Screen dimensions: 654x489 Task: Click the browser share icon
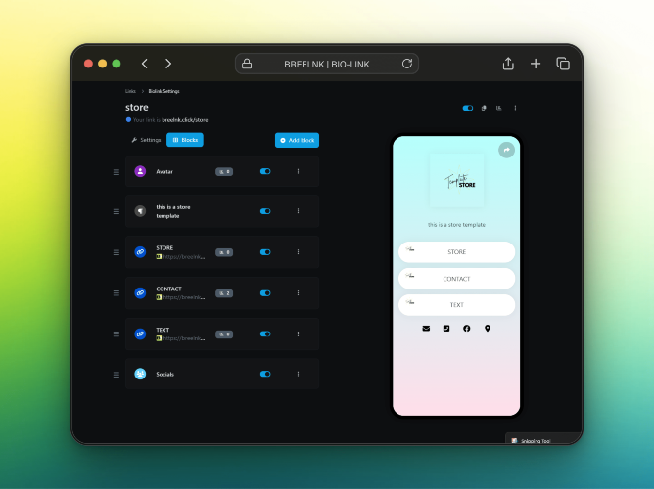[508, 64]
